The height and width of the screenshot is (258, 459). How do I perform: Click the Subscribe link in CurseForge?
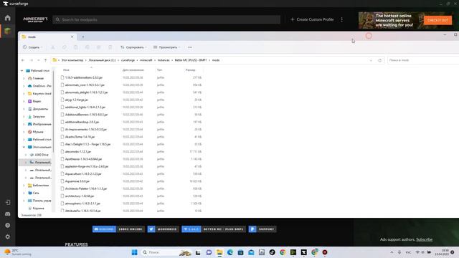point(424,239)
